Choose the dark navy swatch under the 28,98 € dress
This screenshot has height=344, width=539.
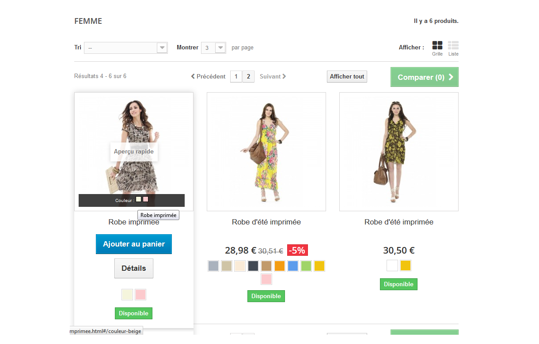253,266
